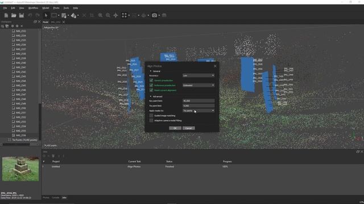Collapse the Advanced section
The width and height of the screenshot is (364, 204).
[151, 96]
